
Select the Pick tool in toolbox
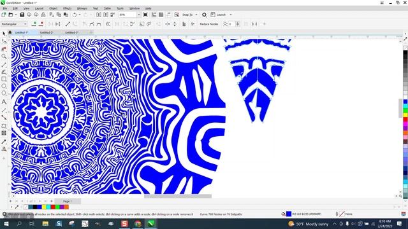click(x=4, y=34)
